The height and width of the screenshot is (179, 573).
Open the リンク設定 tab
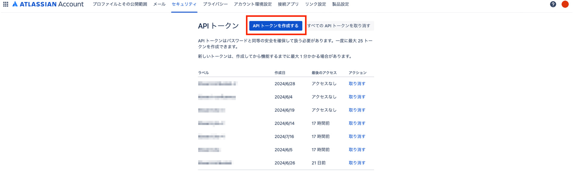pyautogui.click(x=315, y=4)
